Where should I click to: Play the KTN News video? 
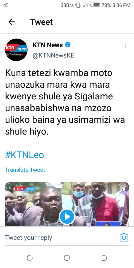(x=67, y=217)
